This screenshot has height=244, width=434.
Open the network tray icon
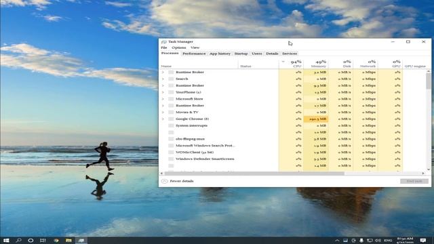click(370, 241)
